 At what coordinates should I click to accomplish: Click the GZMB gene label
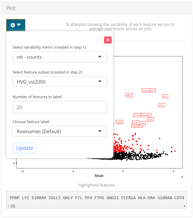pos(119,122)
